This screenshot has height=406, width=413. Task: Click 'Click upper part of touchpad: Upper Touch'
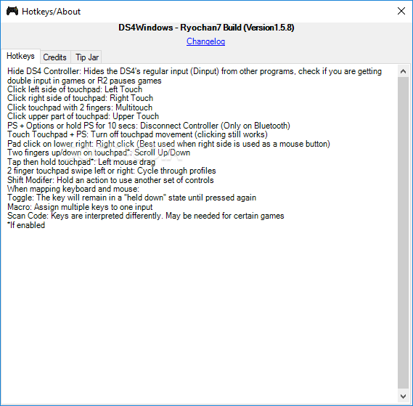click(x=83, y=116)
